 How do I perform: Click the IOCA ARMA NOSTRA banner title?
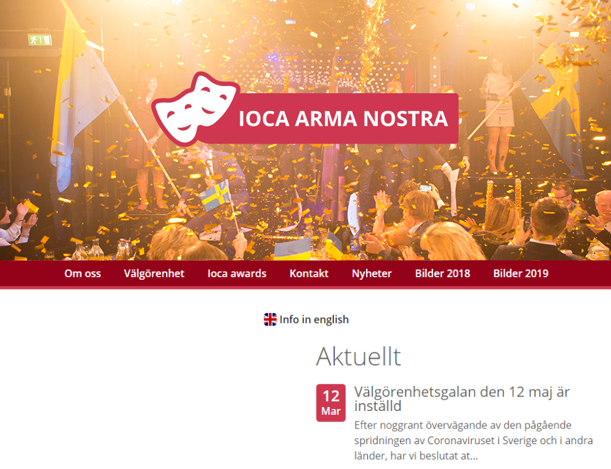[x=343, y=119]
